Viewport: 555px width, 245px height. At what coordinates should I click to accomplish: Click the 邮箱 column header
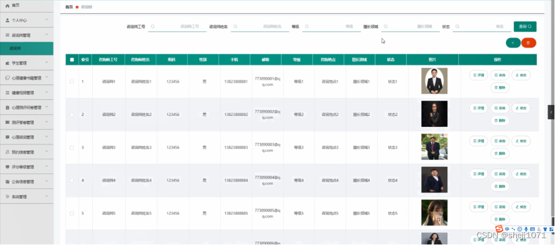265,60
